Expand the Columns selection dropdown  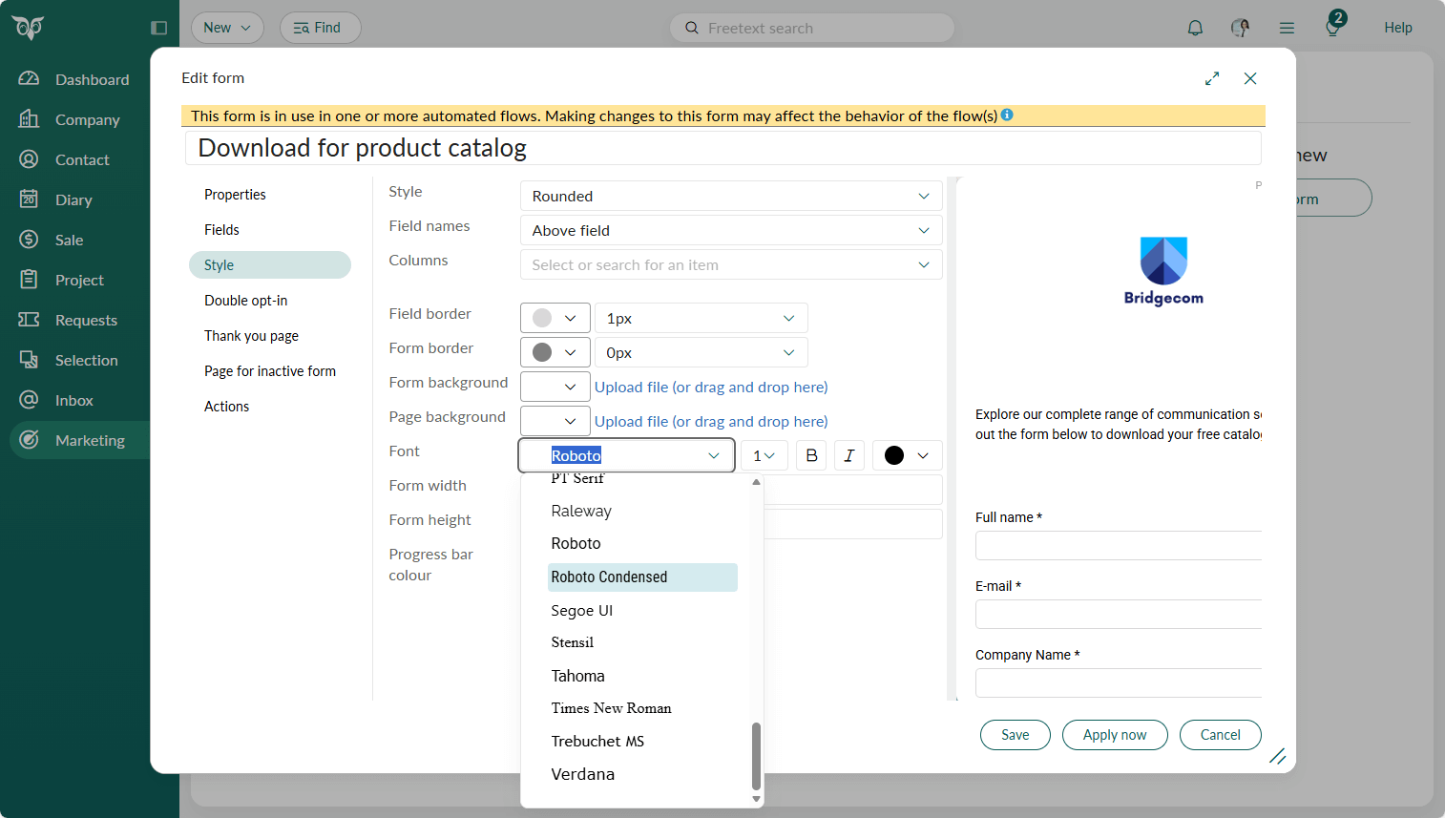(730, 264)
